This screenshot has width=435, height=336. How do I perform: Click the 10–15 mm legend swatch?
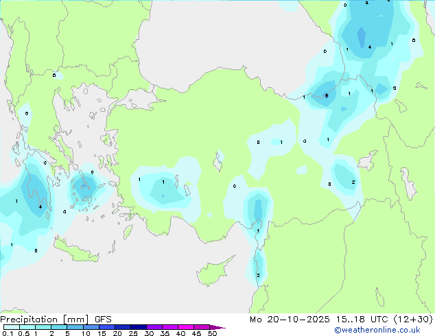[91, 327]
